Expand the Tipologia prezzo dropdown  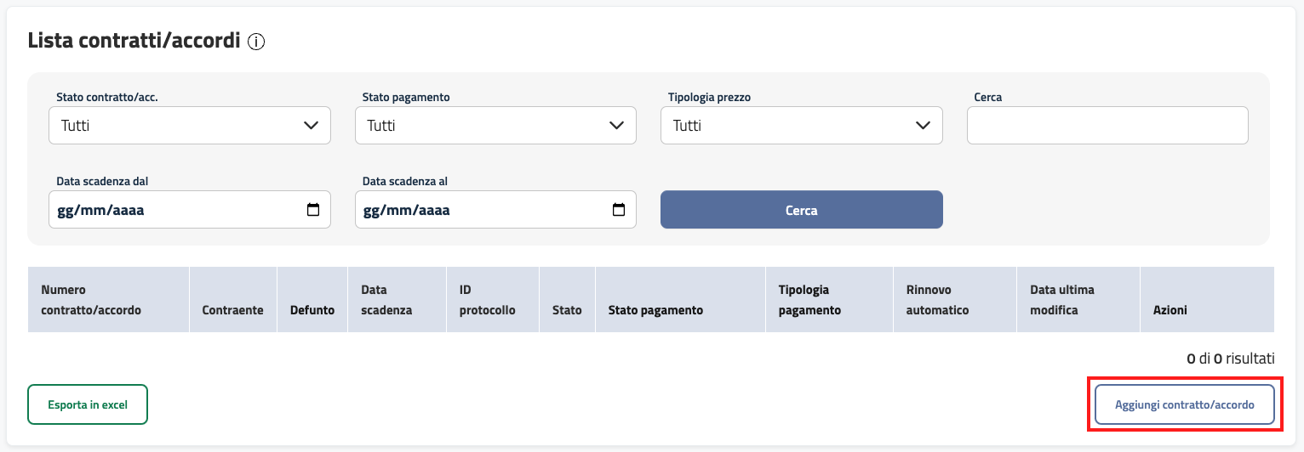point(801,126)
